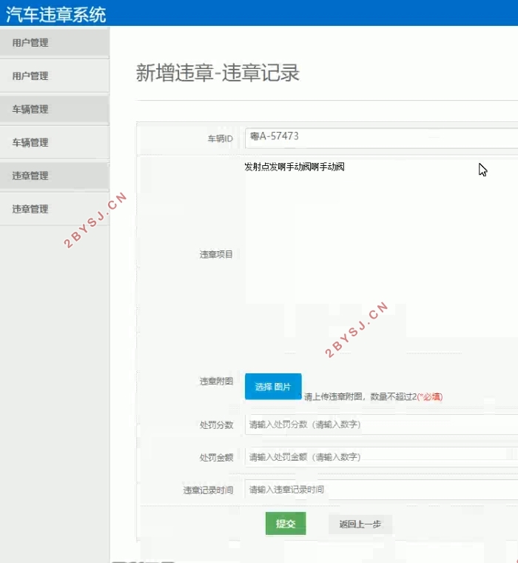The image size is (518, 563).
Task: Focus the 违章记录时间 input field
Action: pyautogui.click(x=381, y=490)
